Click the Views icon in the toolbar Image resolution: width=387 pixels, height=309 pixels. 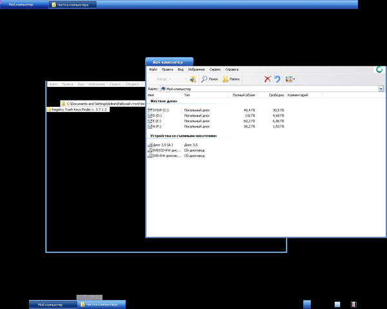[289, 79]
